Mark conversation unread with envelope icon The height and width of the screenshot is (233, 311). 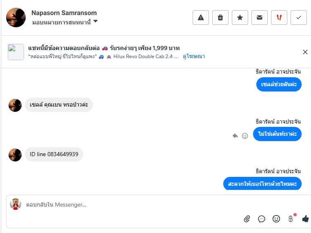pos(260,17)
